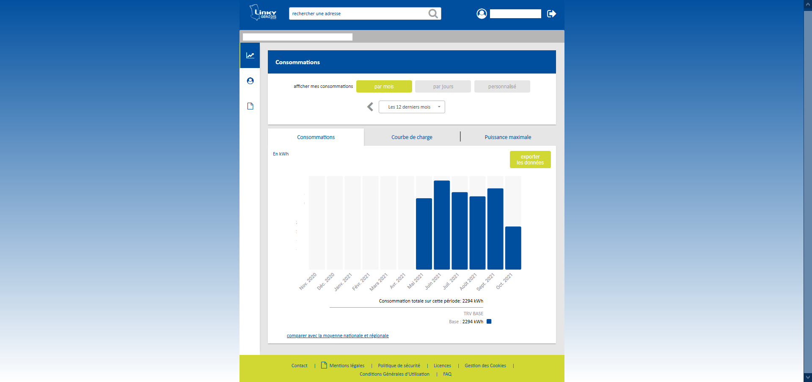Open Gestion des Cookies link
This screenshot has height=382, width=812.
point(485,366)
